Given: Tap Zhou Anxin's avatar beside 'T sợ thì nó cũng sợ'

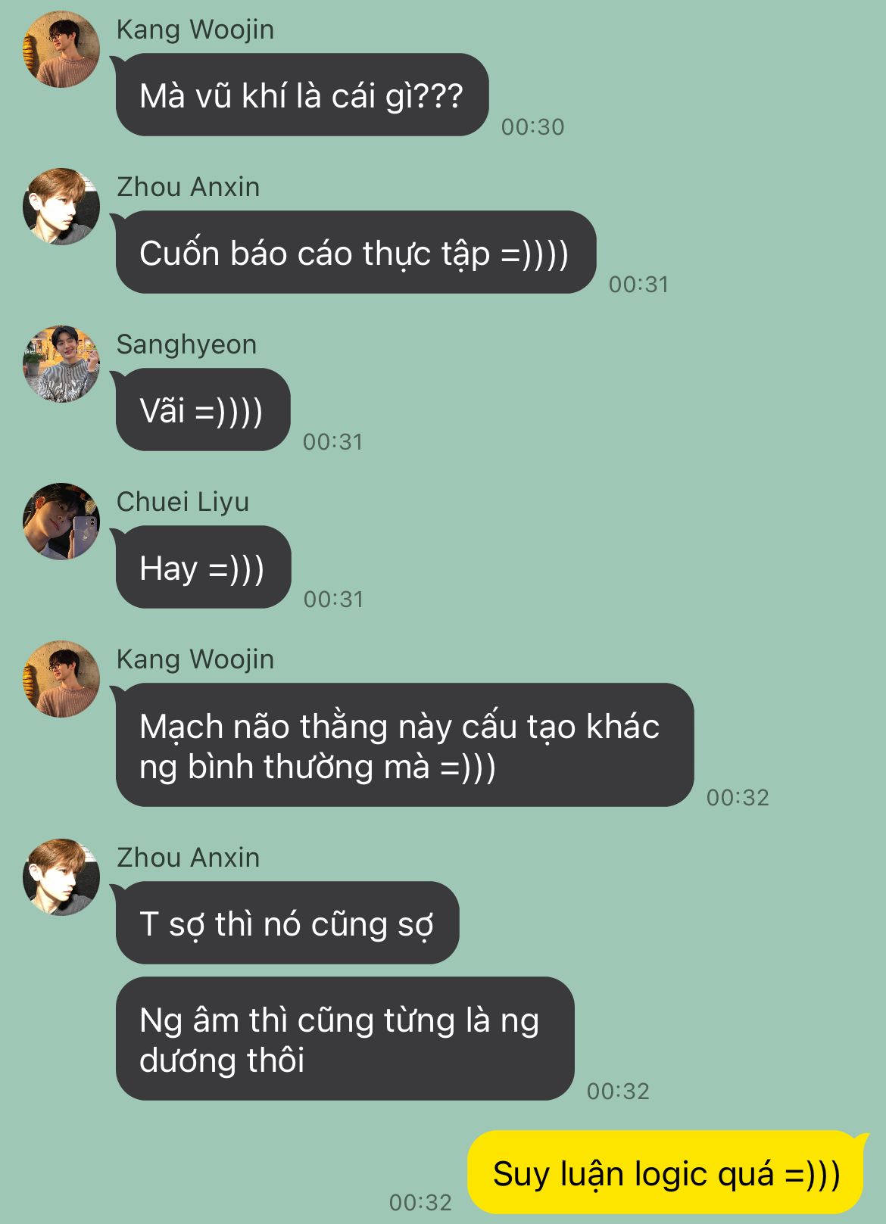Looking at the screenshot, I should pos(61,877).
